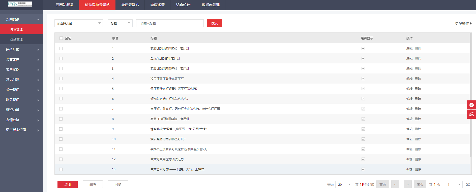Click the bottom 删除 button
Image resolution: width=476 pixels, height=192 pixels.
pyautogui.click(x=93, y=184)
